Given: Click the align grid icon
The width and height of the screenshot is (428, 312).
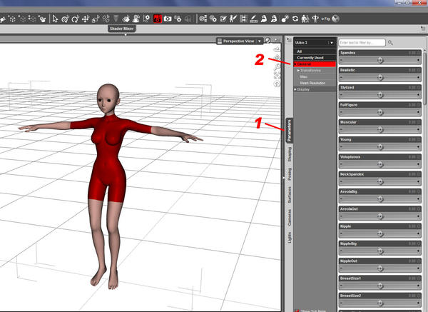Looking at the screenshot, I should (243, 19).
